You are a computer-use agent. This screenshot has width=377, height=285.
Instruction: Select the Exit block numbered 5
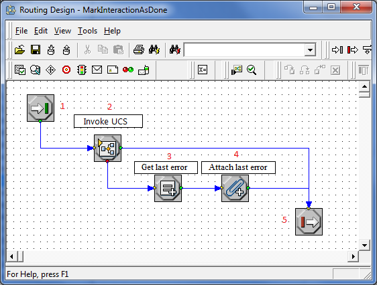click(309, 221)
